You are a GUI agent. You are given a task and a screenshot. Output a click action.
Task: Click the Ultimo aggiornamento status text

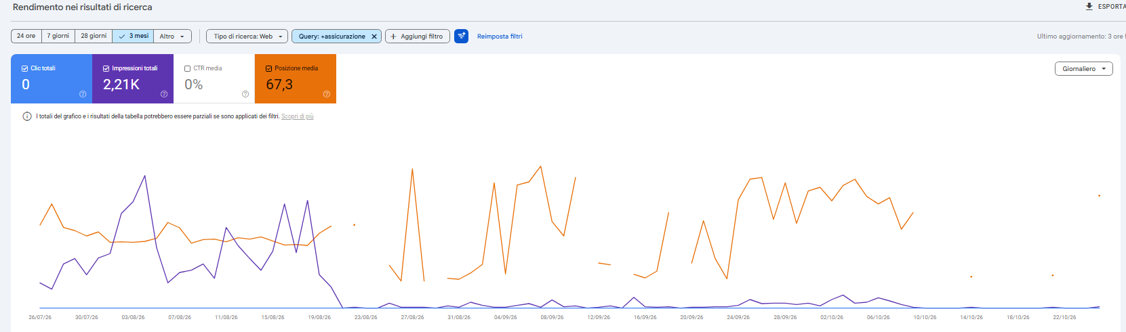click(x=1081, y=37)
